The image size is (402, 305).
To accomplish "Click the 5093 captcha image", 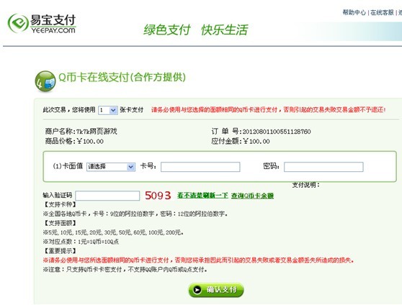I will 158,196.
